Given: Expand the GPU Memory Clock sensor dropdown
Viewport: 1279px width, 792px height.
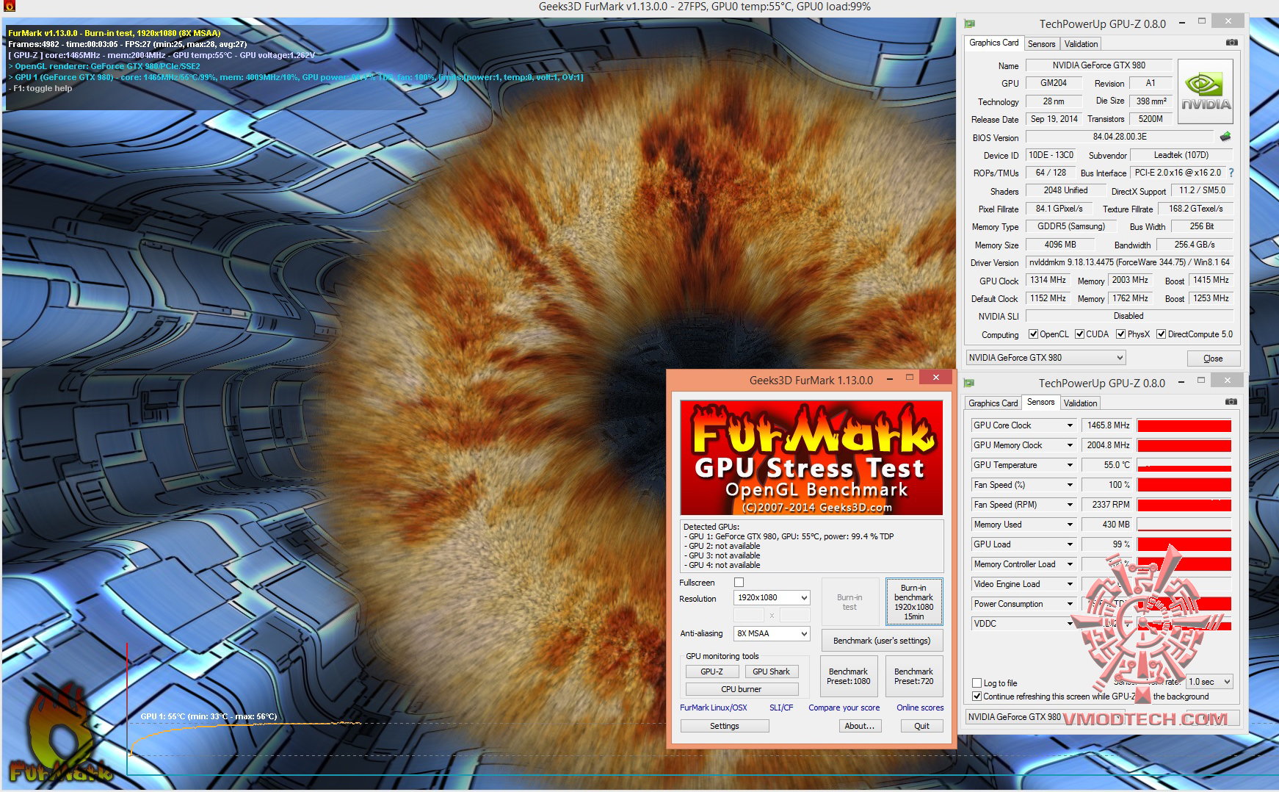Looking at the screenshot, I should pyautogui.click(x=1070, y=445).
